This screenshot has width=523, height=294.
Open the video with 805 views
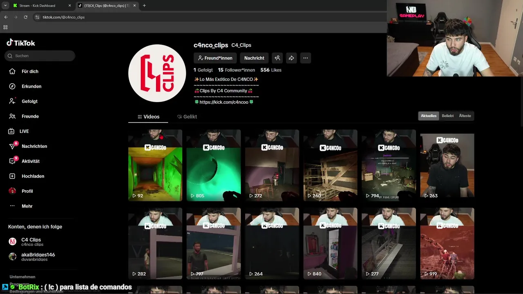tap(214, 165)
